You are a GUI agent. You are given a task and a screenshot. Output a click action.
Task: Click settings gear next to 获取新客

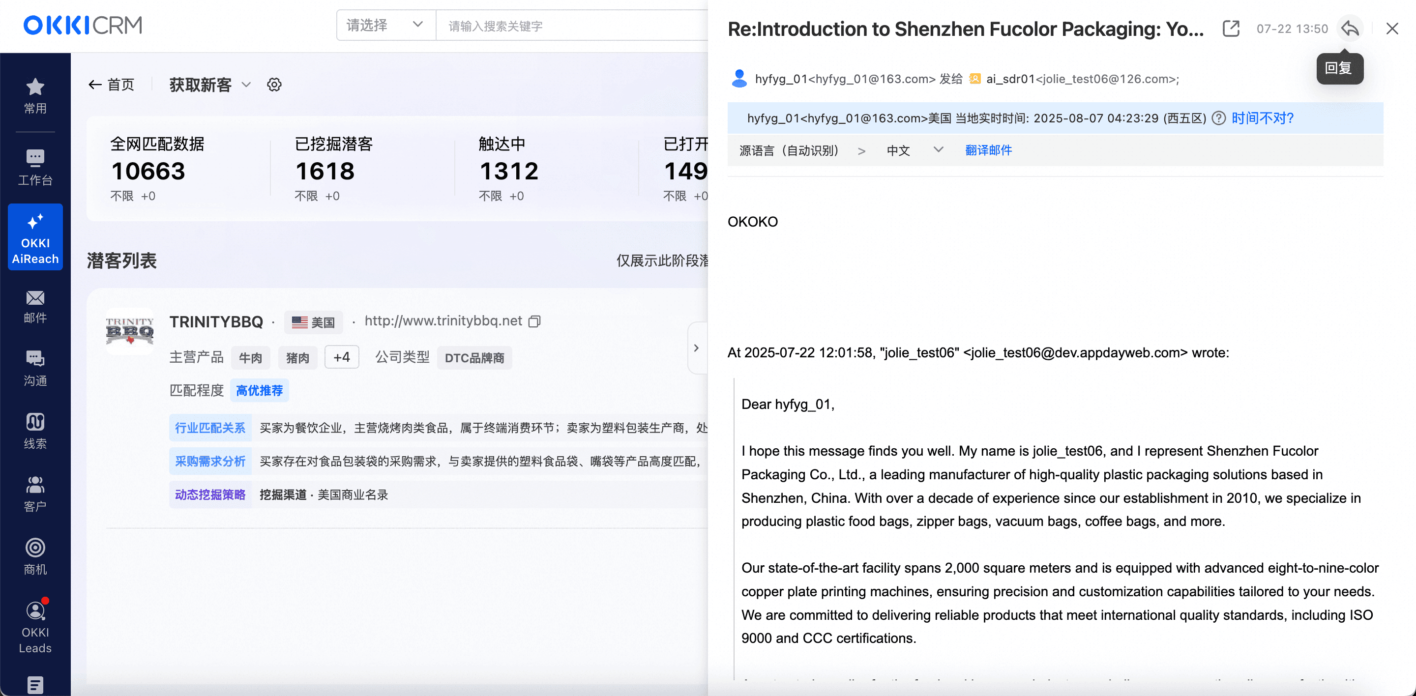tap(274, 85)
